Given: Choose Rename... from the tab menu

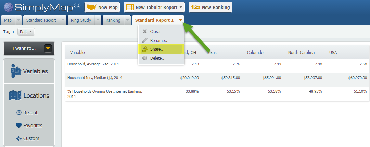Looking at the screenshot, I should click(161, 40).
